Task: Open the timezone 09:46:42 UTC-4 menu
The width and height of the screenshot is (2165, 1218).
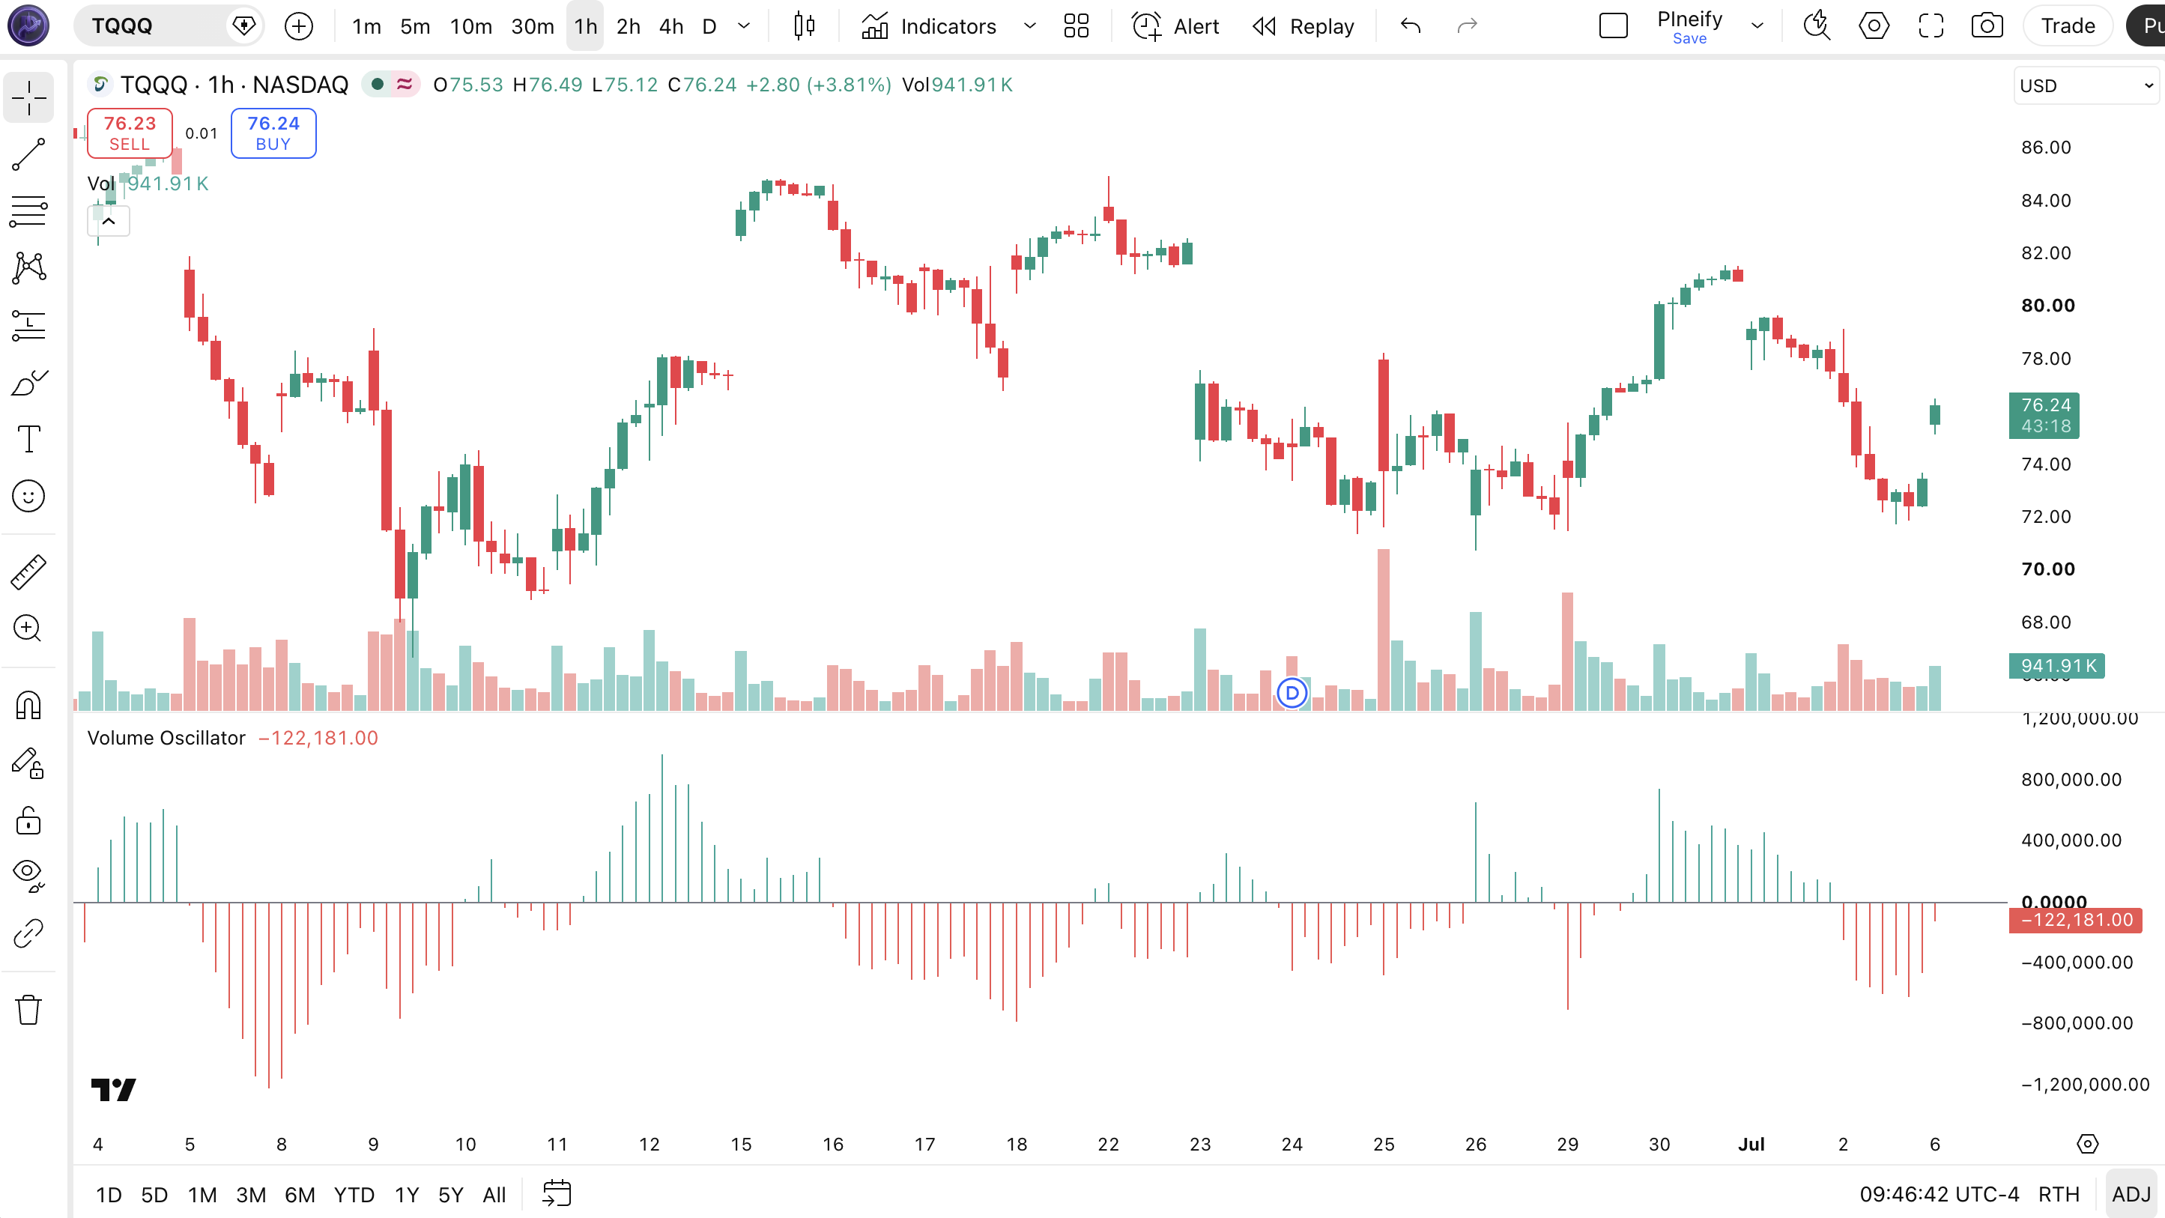Action: [1938, 1195]
